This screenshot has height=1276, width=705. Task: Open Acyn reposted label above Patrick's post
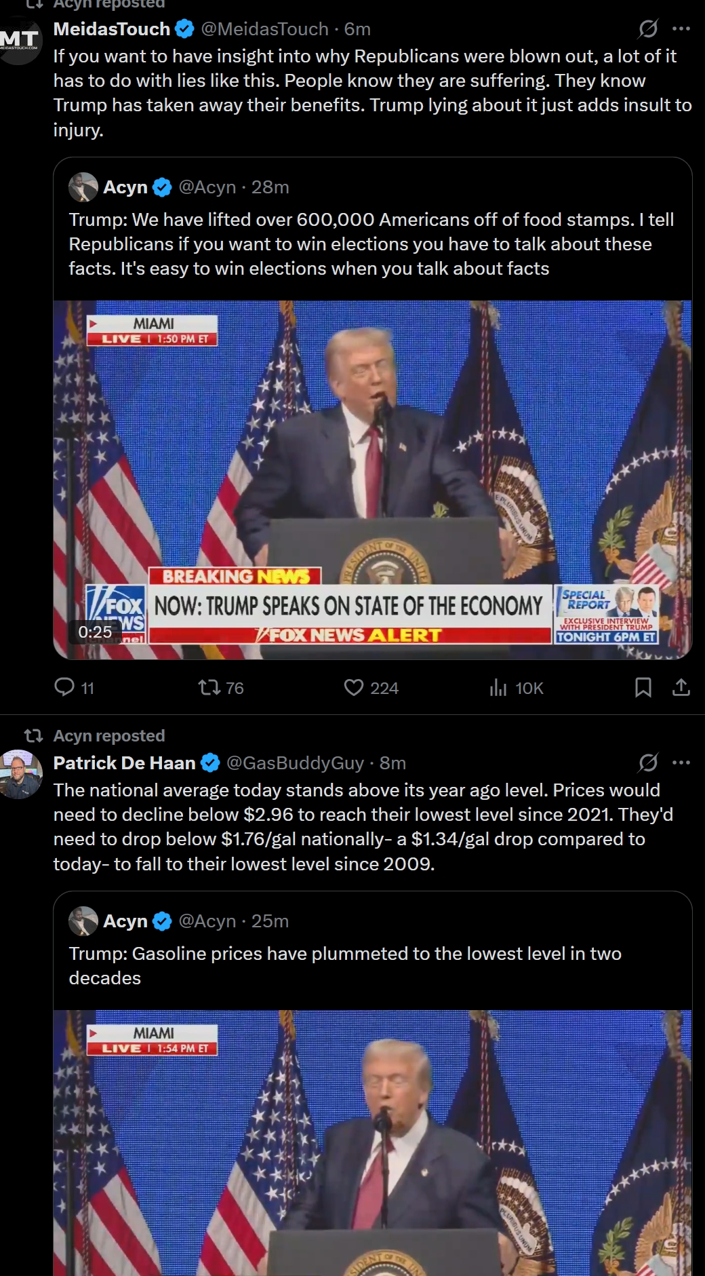[x=109, y=735]
